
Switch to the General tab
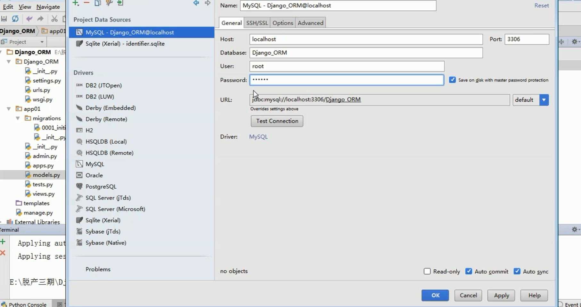coord(231,23)
